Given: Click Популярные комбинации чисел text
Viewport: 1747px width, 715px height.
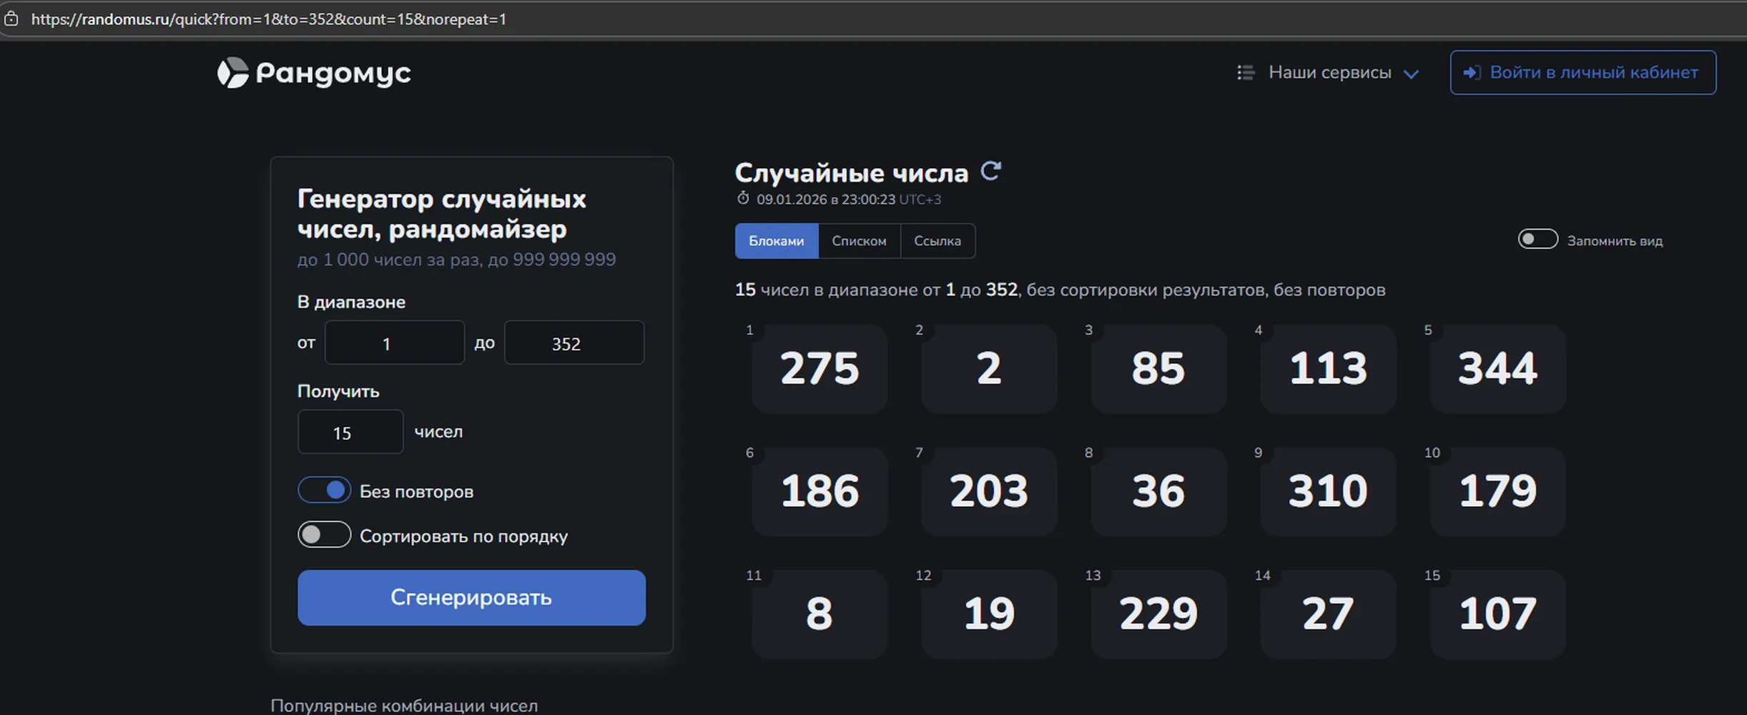Looking at the screenshot, I should tap(404, 705).
